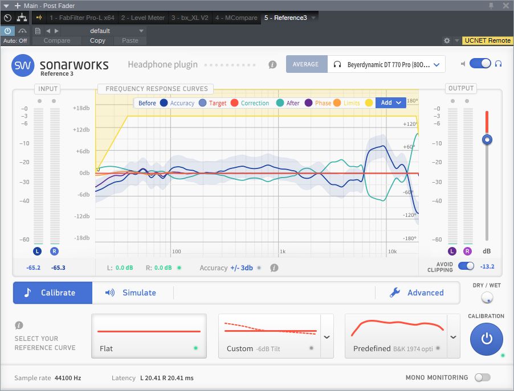The width and height of the screenshot is (514, 391).
Task: Click the headphones icon in the profile selector
Action: point(337,64)
